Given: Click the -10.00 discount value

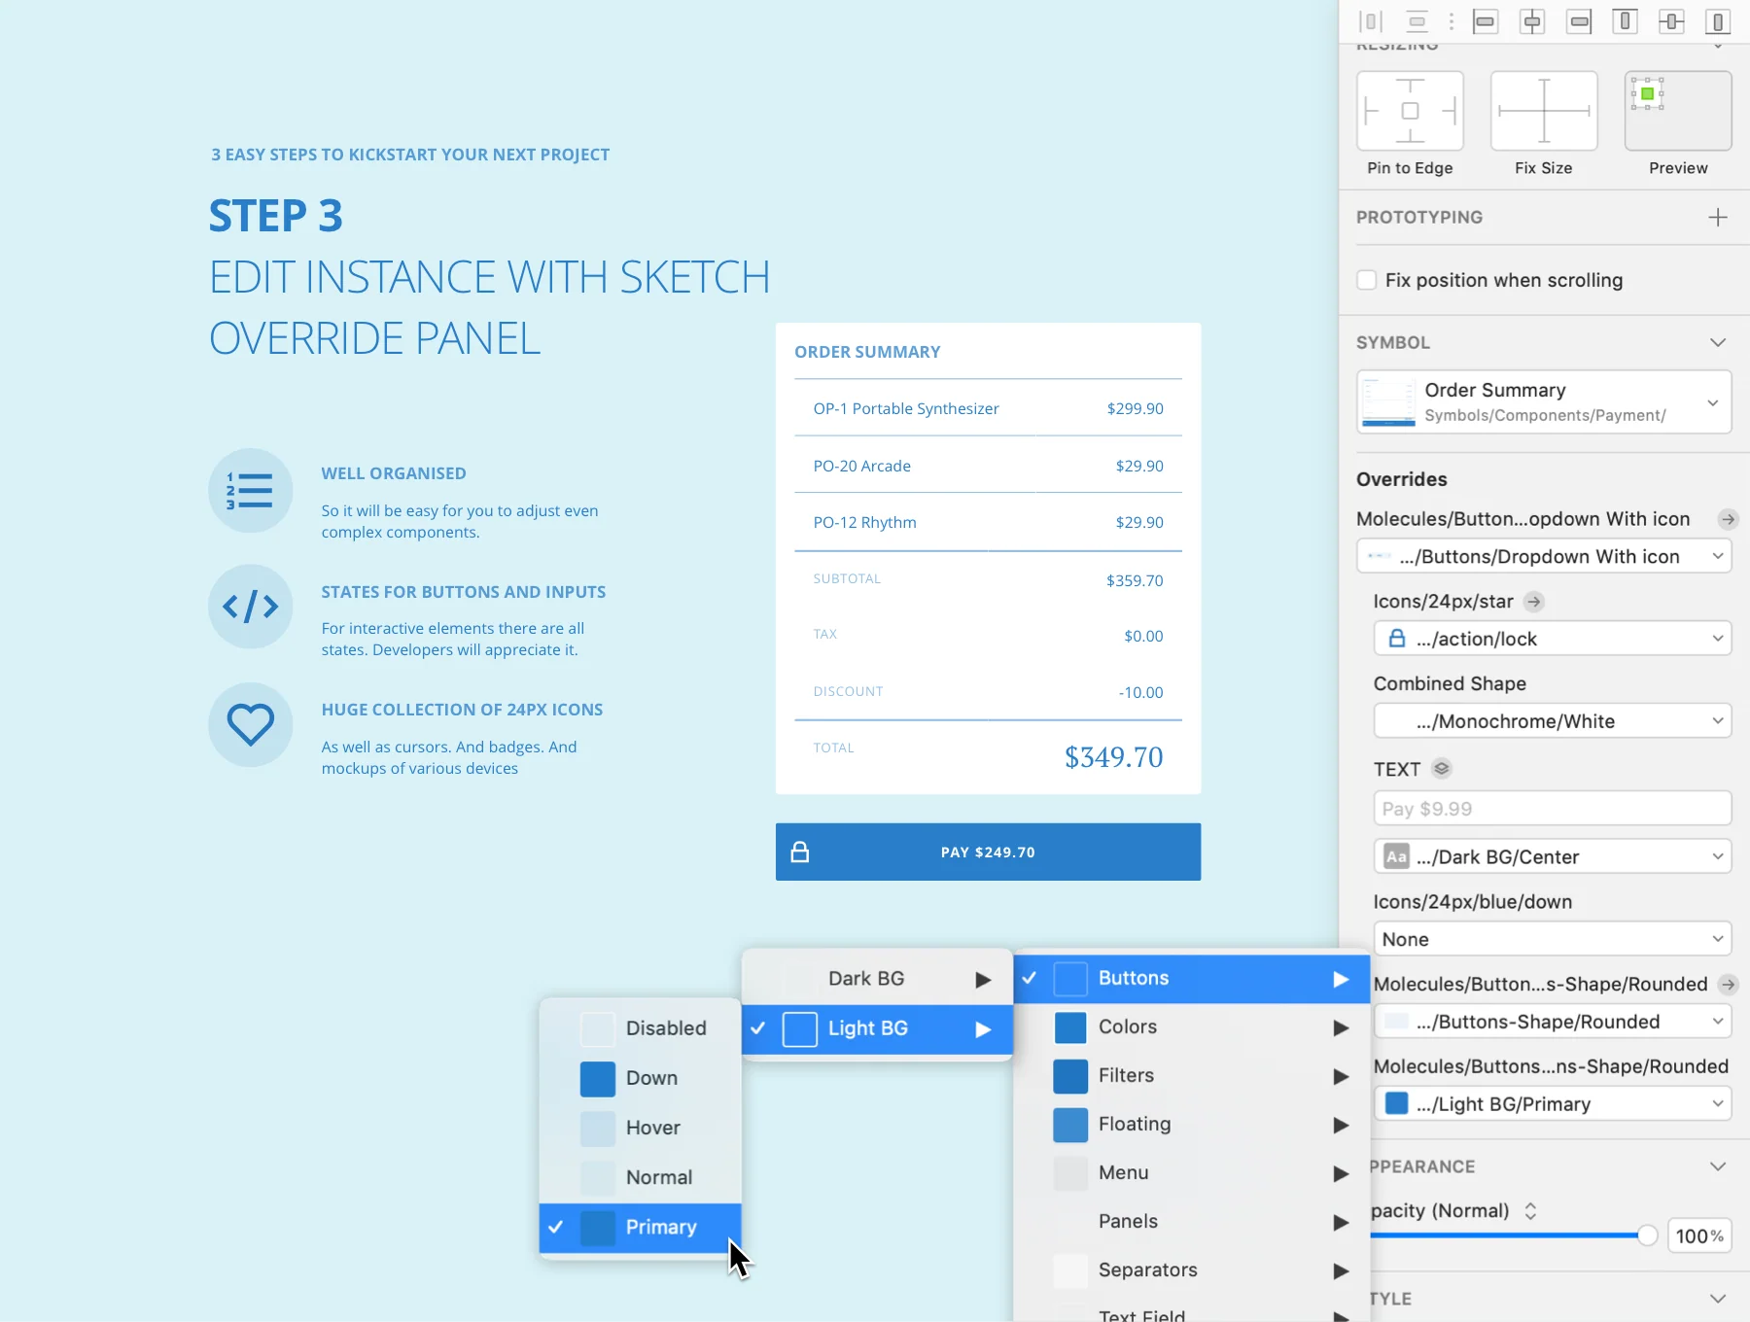Looking at the screenshot, I should (x=1140, y=692).
